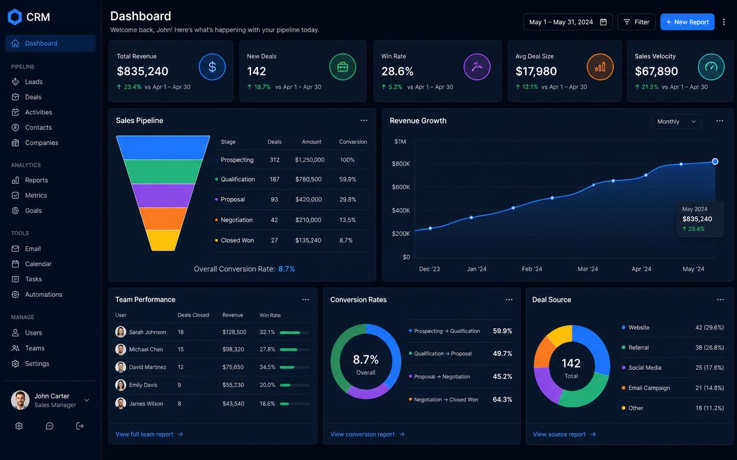Image resolution: width=737 pixels, height=460 pixels.
Task: Click the CRM hexagon logo
Action: (14, 17)
